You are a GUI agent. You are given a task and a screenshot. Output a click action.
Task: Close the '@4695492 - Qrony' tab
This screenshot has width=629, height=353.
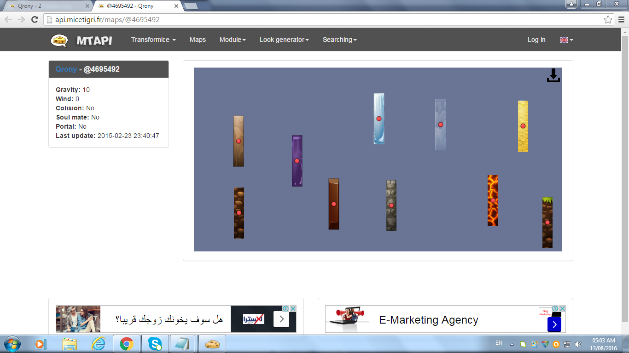[176, 6]
